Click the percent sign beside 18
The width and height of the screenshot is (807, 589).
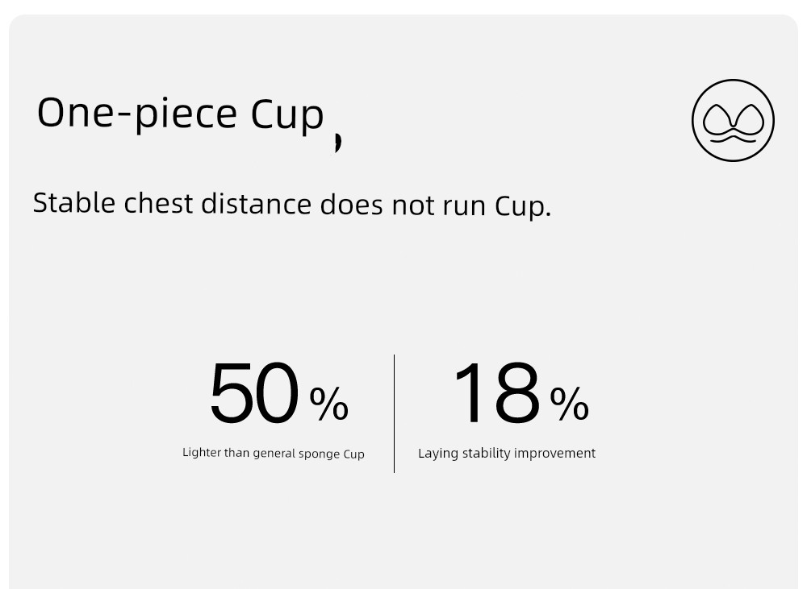[569, 404]
